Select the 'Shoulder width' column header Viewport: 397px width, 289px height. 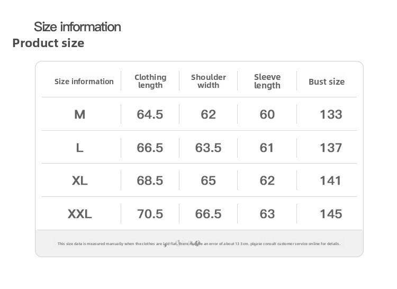pos(209,81)
